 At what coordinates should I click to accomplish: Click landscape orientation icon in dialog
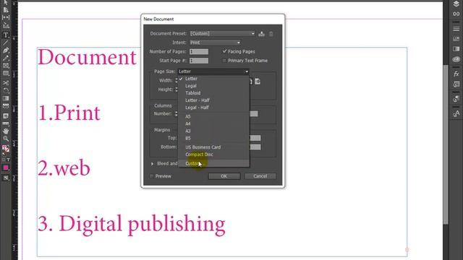pos(258,82)
